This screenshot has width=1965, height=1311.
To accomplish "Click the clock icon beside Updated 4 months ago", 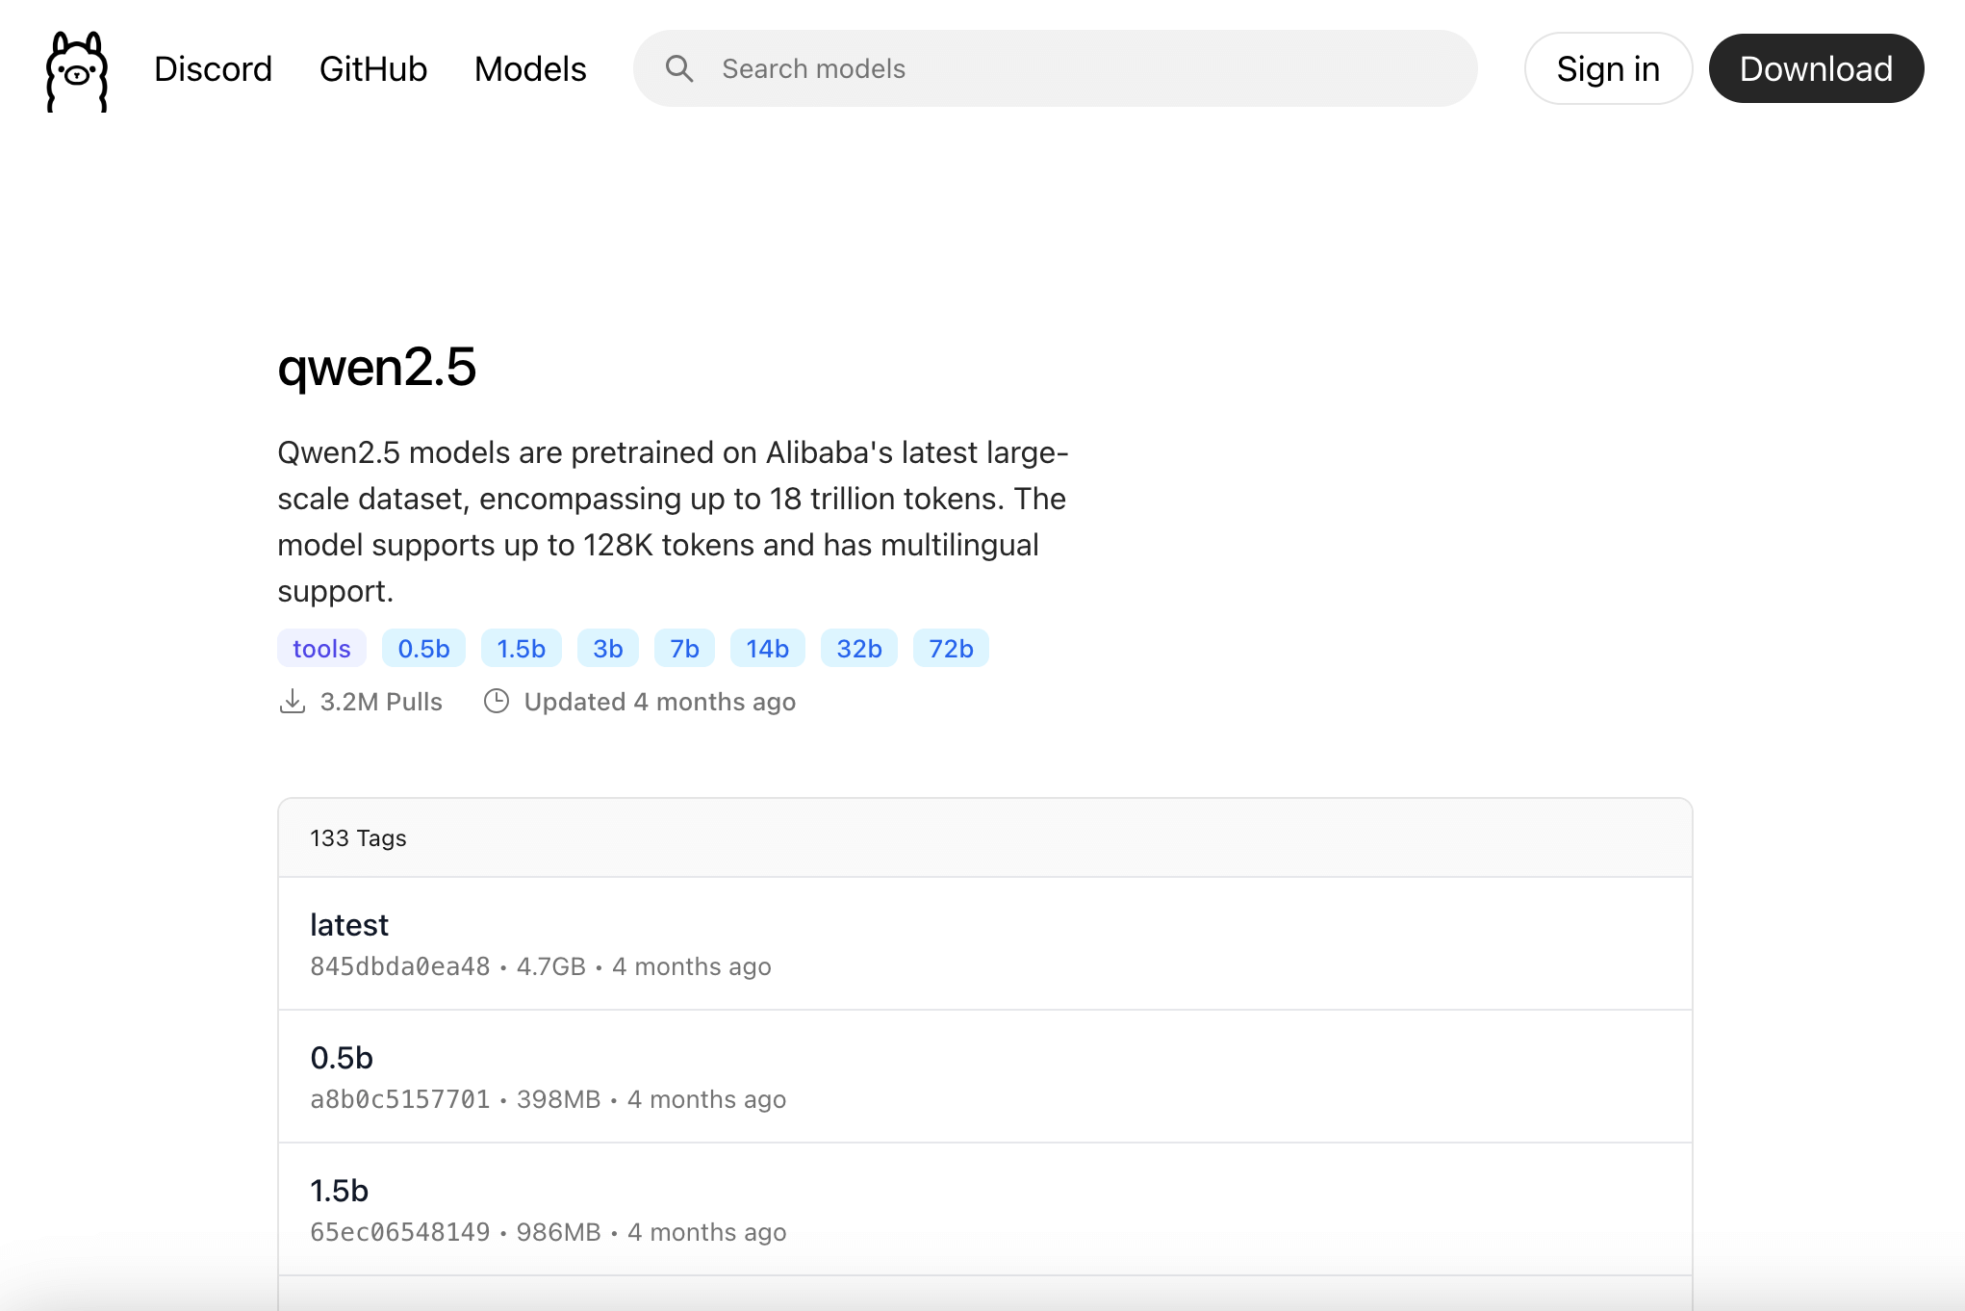I will pyautogui.click(x=497, y=702).
